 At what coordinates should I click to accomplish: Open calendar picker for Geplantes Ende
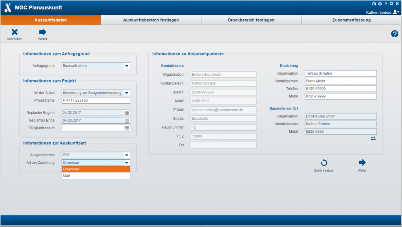pos(127,120)
